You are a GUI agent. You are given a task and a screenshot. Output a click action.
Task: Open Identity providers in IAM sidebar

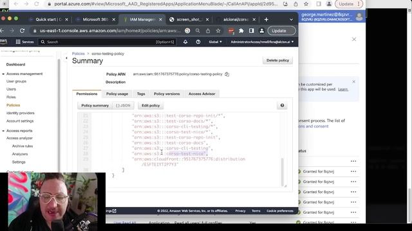[x=20, y=113]
